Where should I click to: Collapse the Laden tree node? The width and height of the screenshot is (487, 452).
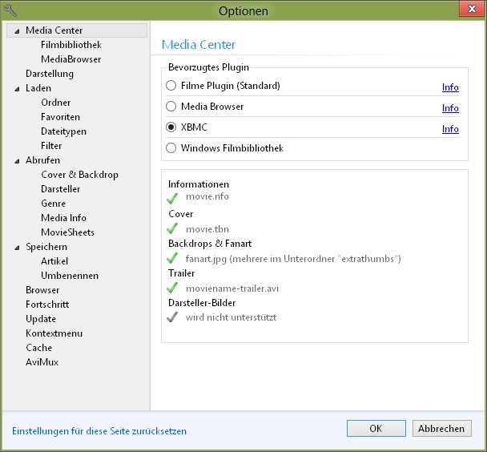(17, 89)
